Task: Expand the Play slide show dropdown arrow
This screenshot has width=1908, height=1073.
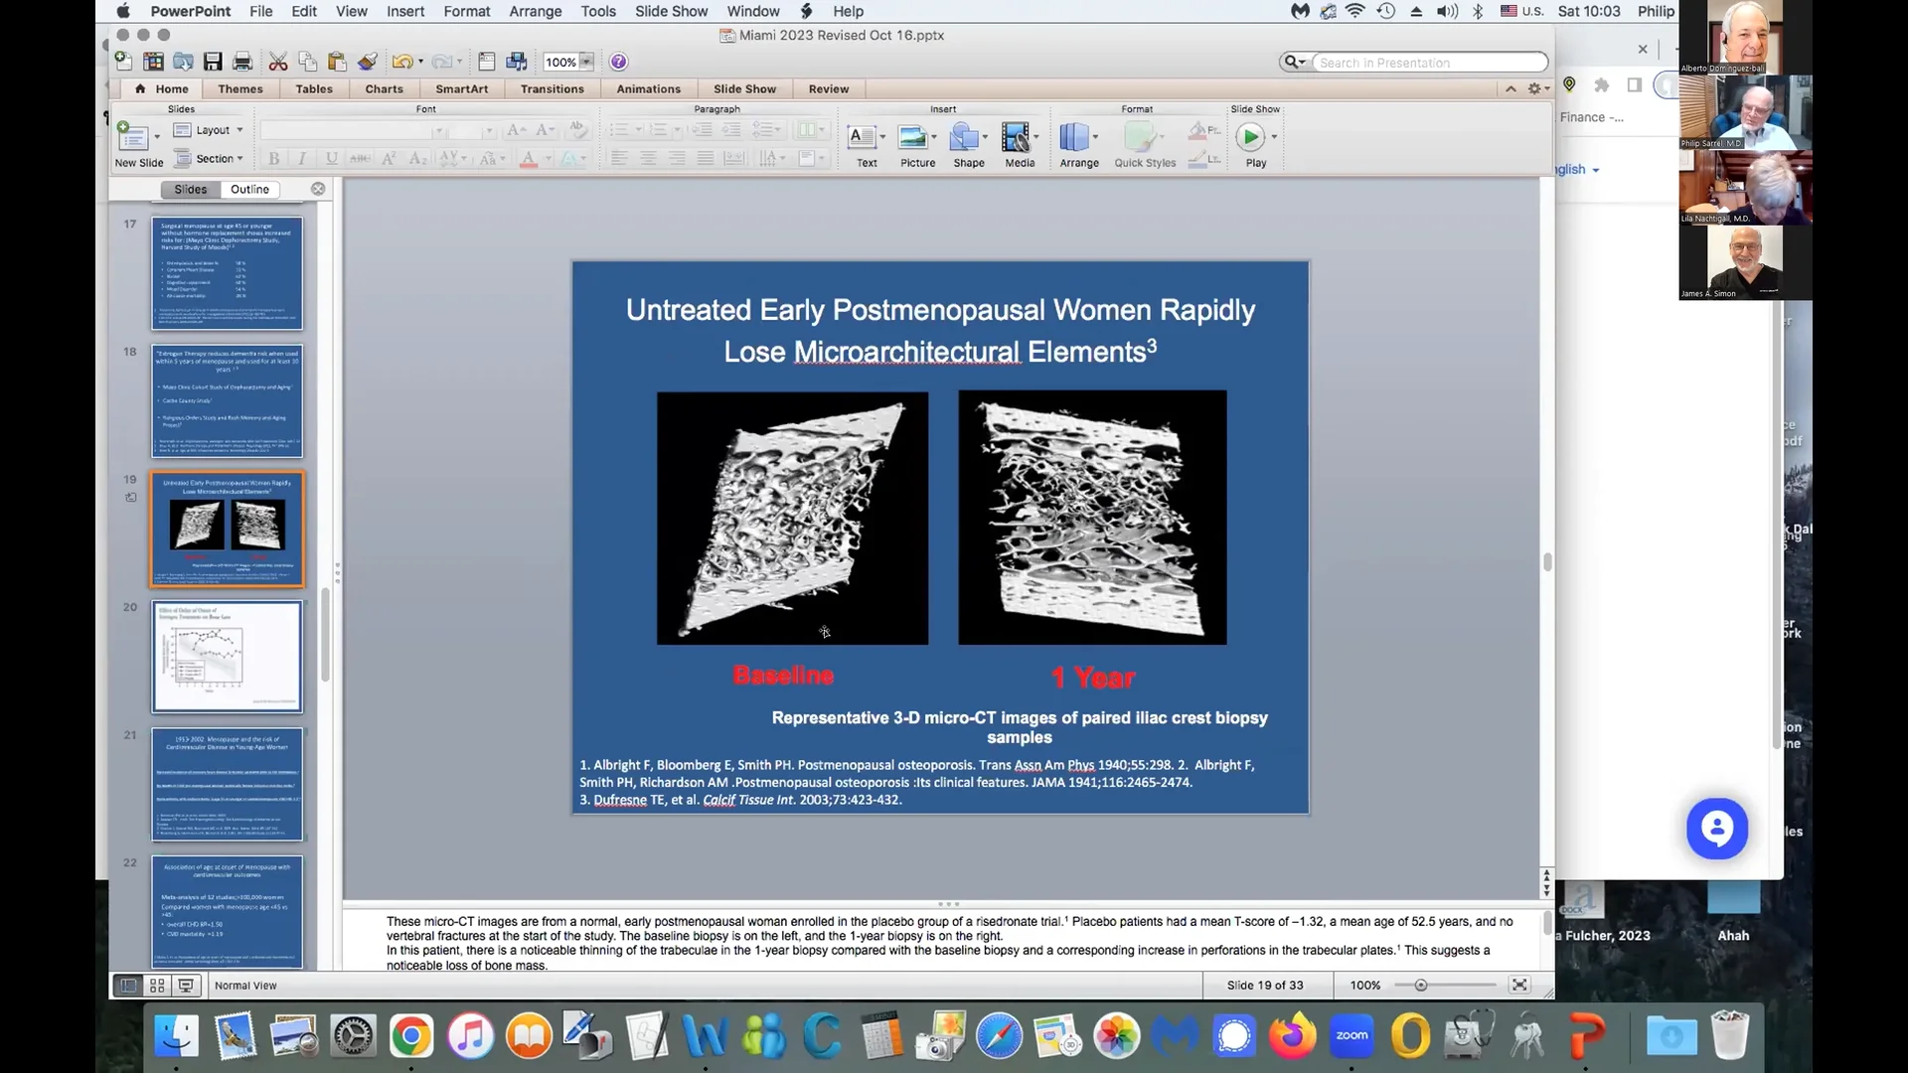Action: pyautogui.click(x=1274, y=137)
